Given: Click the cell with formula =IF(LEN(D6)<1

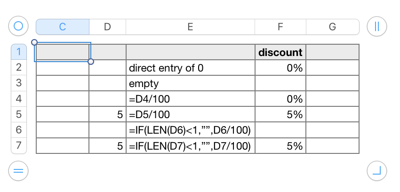Looking at the screenshot, I should coord(190,130).
